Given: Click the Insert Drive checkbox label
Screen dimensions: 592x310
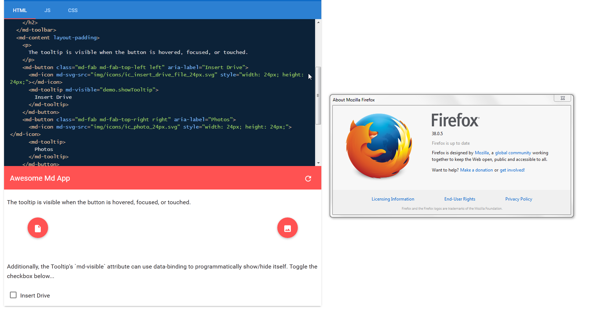Looking at the screenshot, I should pos(35,296).
